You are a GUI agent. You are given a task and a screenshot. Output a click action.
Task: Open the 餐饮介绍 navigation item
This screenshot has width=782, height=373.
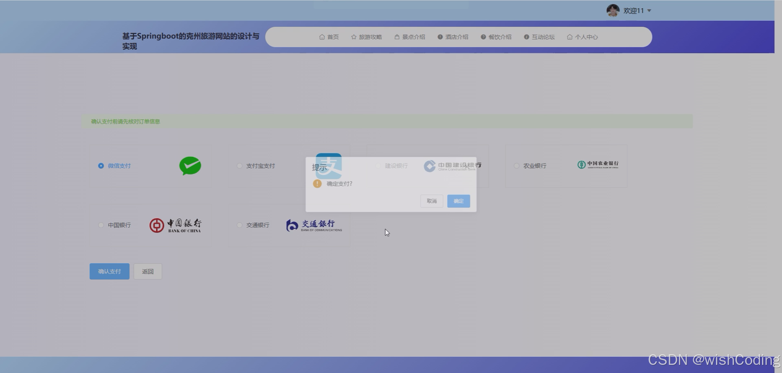coord(496,37)
